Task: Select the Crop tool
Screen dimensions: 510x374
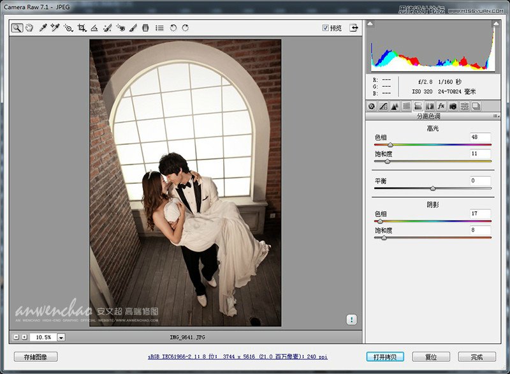Action: [82, 27]
